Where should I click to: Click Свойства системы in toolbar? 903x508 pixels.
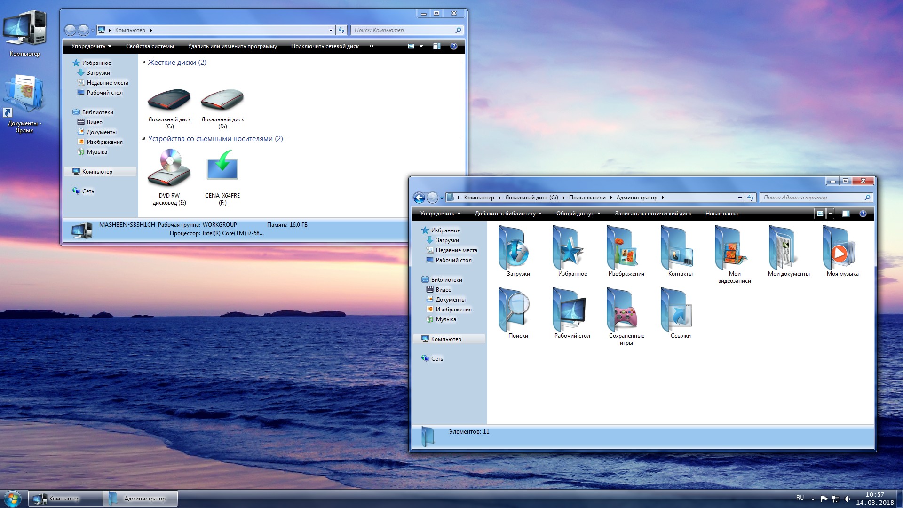click(150, 46)
